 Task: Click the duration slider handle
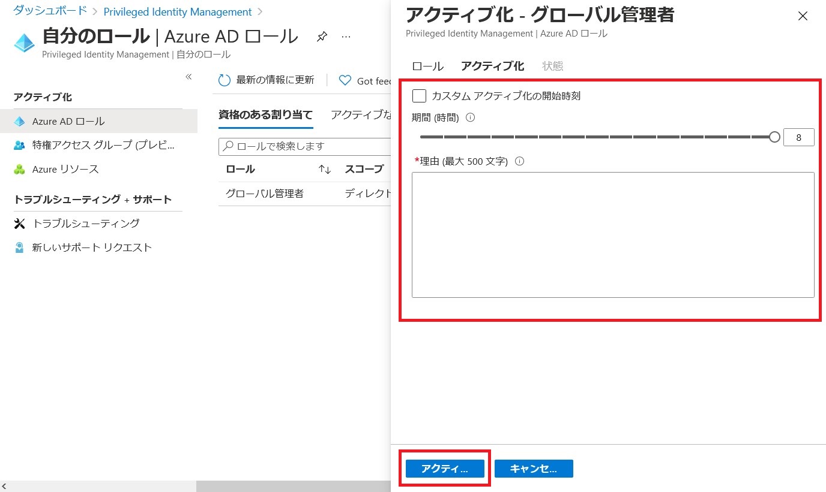774,137
